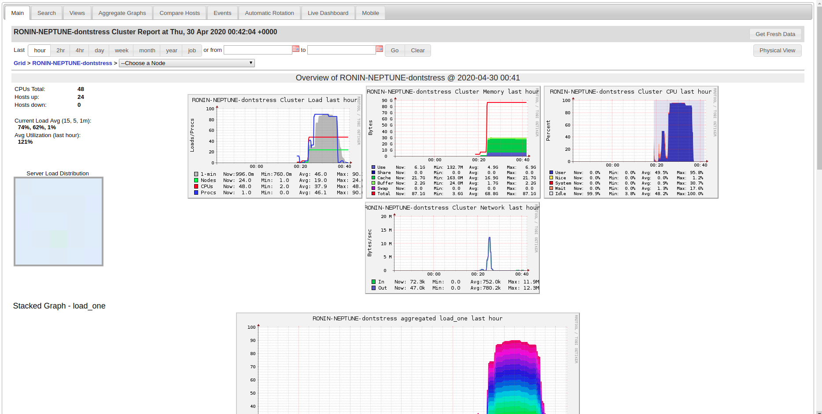Open the Cluster Network last hour graph
This screenshot has height=414, width=822.
(x=452, y=248)
